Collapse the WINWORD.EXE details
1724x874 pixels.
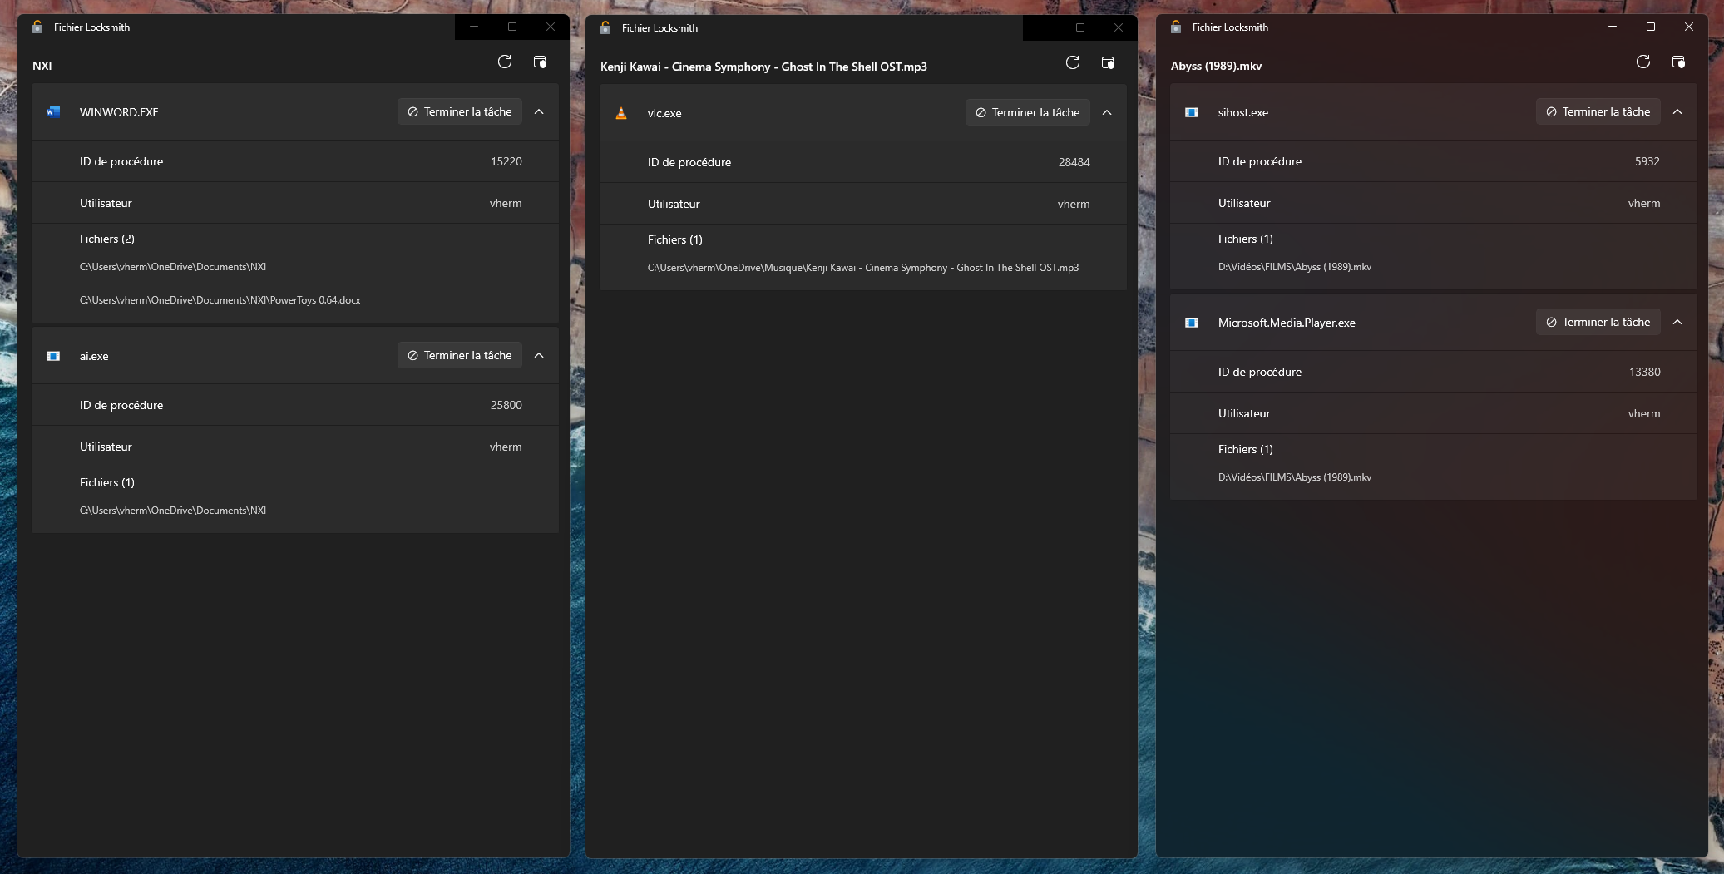click(539, 111)
